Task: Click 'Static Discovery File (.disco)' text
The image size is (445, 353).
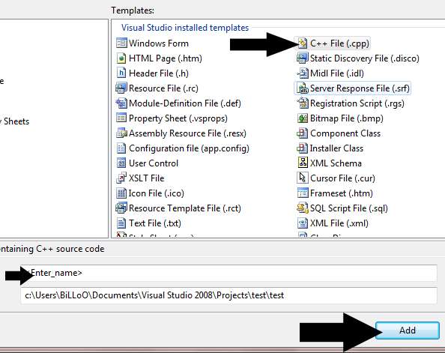Action: coord(364,58)
